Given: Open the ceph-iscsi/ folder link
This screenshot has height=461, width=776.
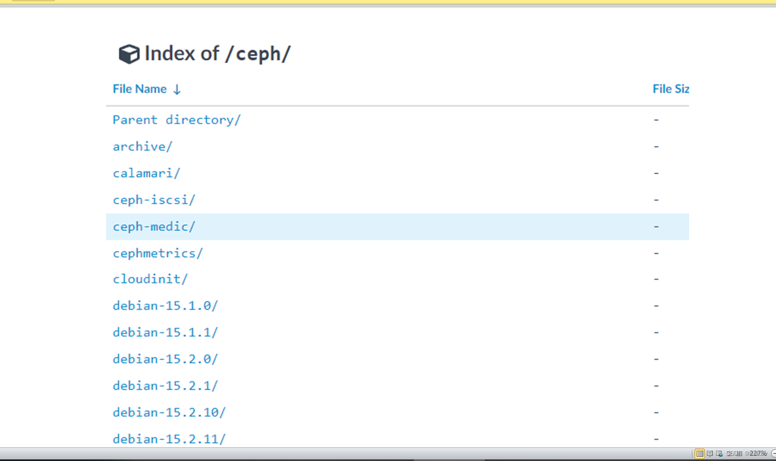Looking at the screenshot, I should click(154, 200).
